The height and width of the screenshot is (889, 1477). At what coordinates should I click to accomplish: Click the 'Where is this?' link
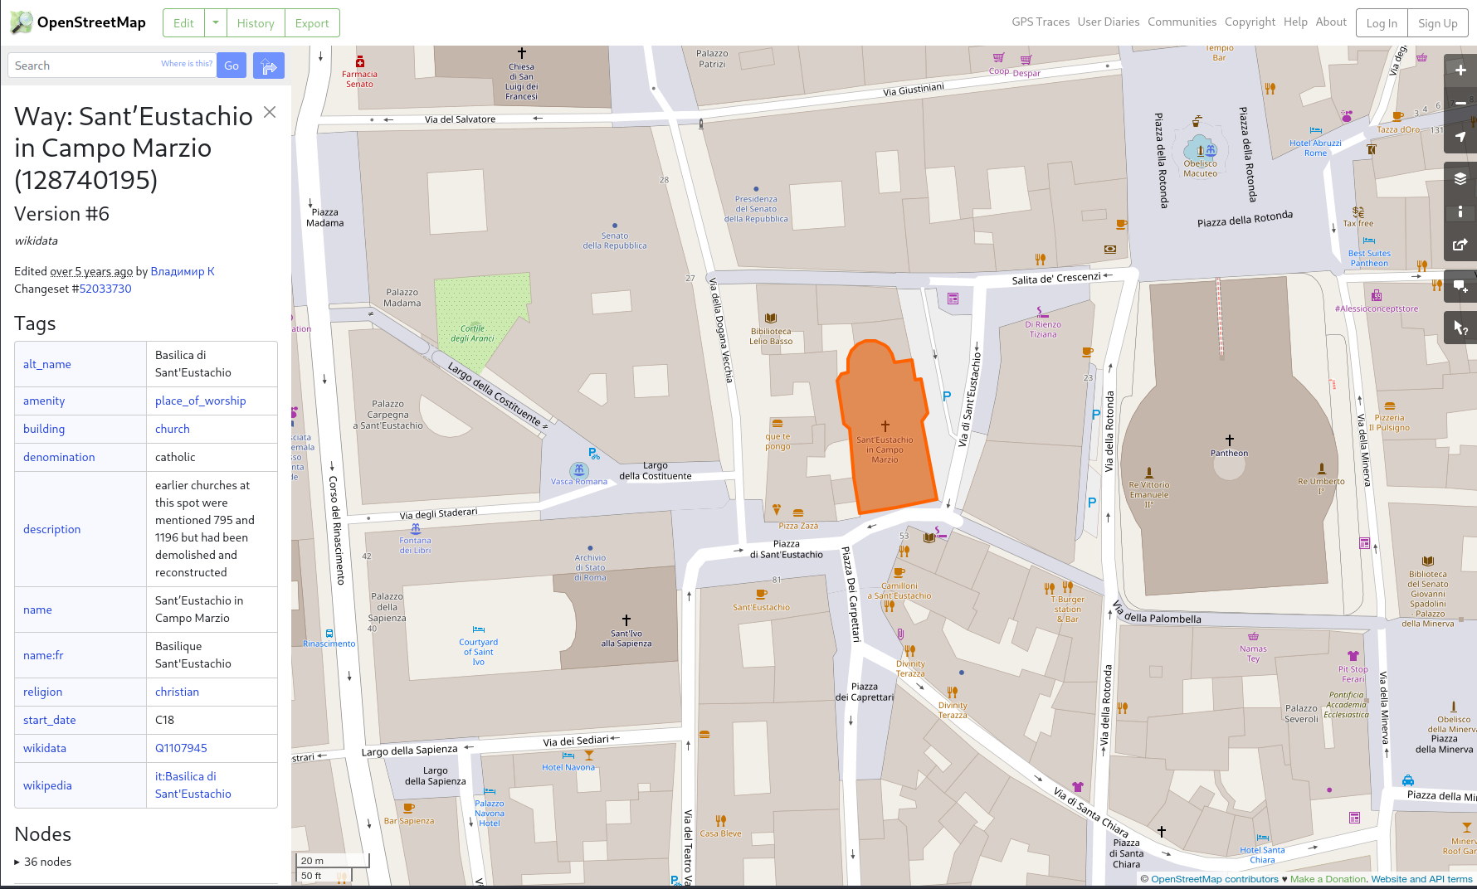pyautogui.click(x=187, y=64)
